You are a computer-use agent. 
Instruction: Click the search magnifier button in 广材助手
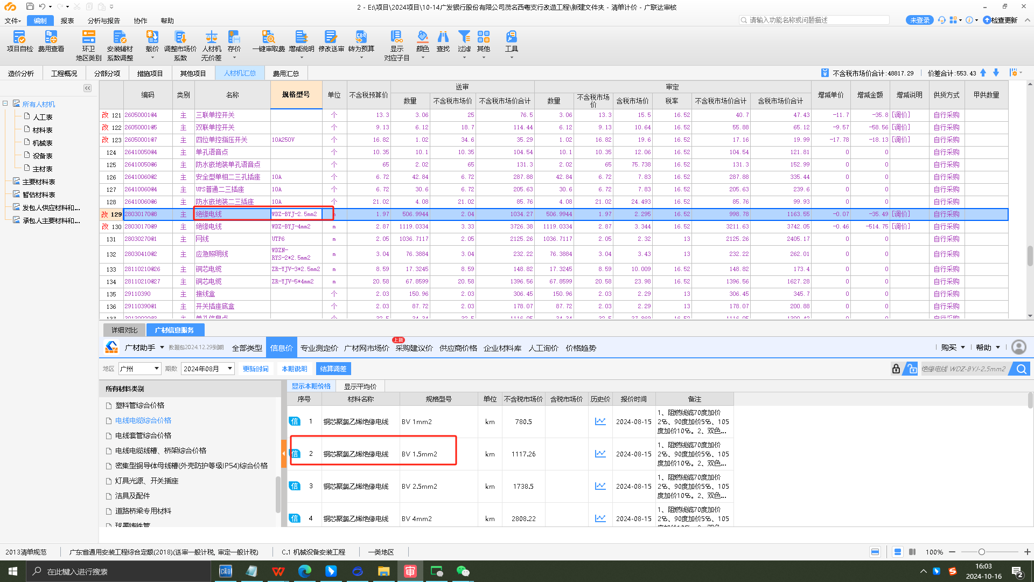click(x=1021, y=369)
